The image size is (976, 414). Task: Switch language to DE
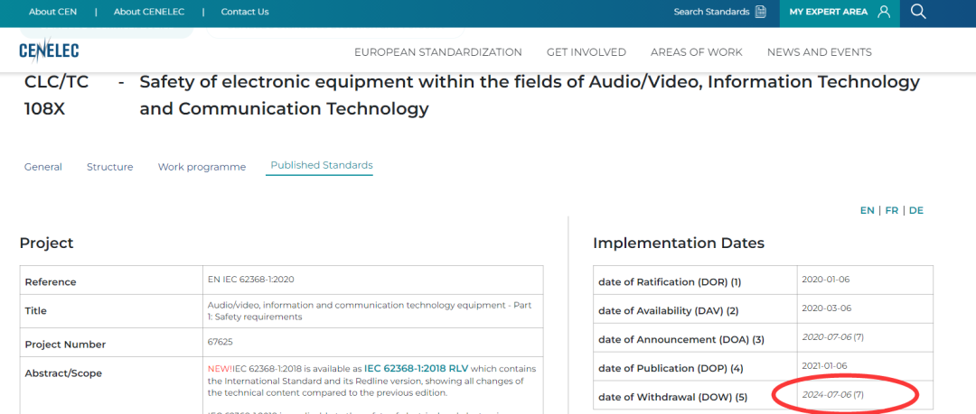pos(915,210)
